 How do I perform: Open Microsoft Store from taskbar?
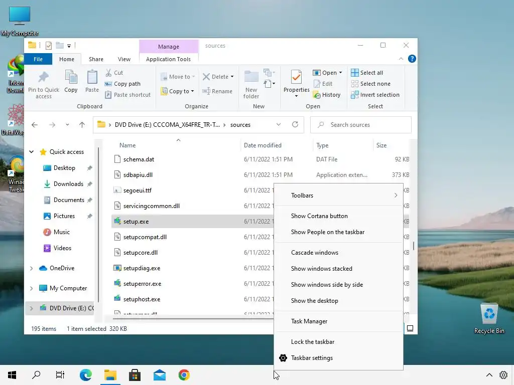pyautogui.click(x=135, y=375)
